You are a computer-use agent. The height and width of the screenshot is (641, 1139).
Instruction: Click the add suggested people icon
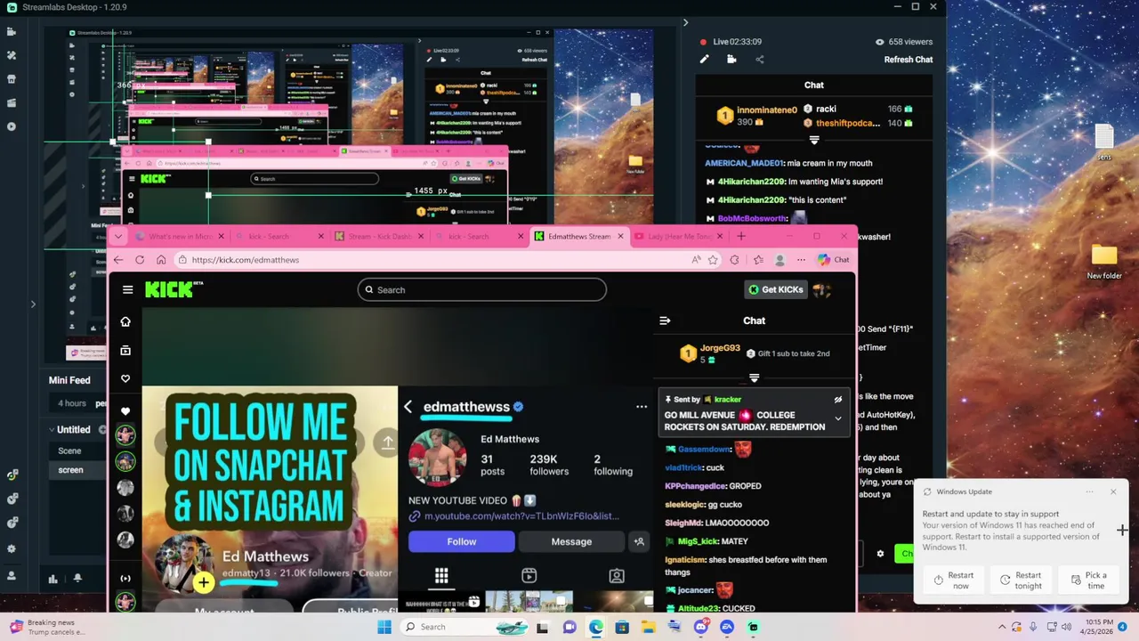pos(638,541)
